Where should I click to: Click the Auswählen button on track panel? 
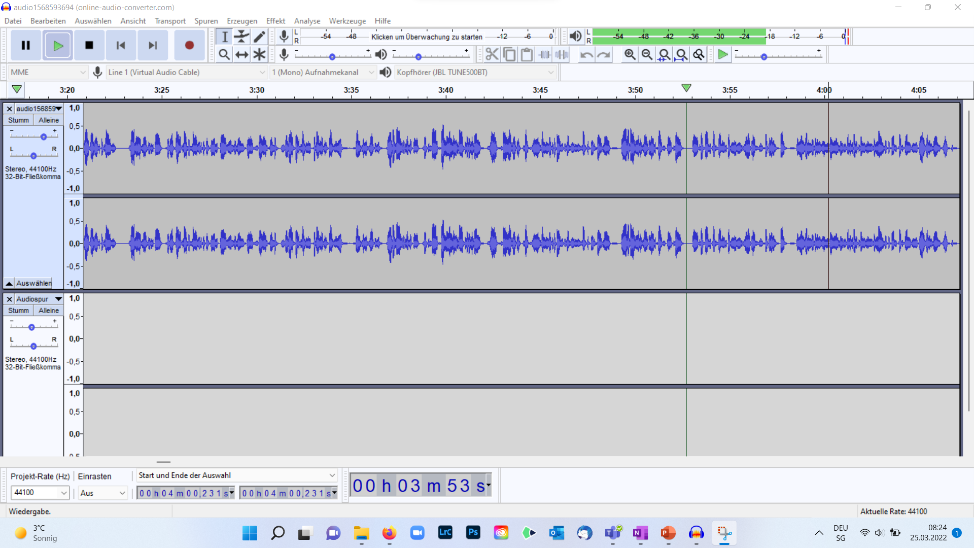[33, 283]
